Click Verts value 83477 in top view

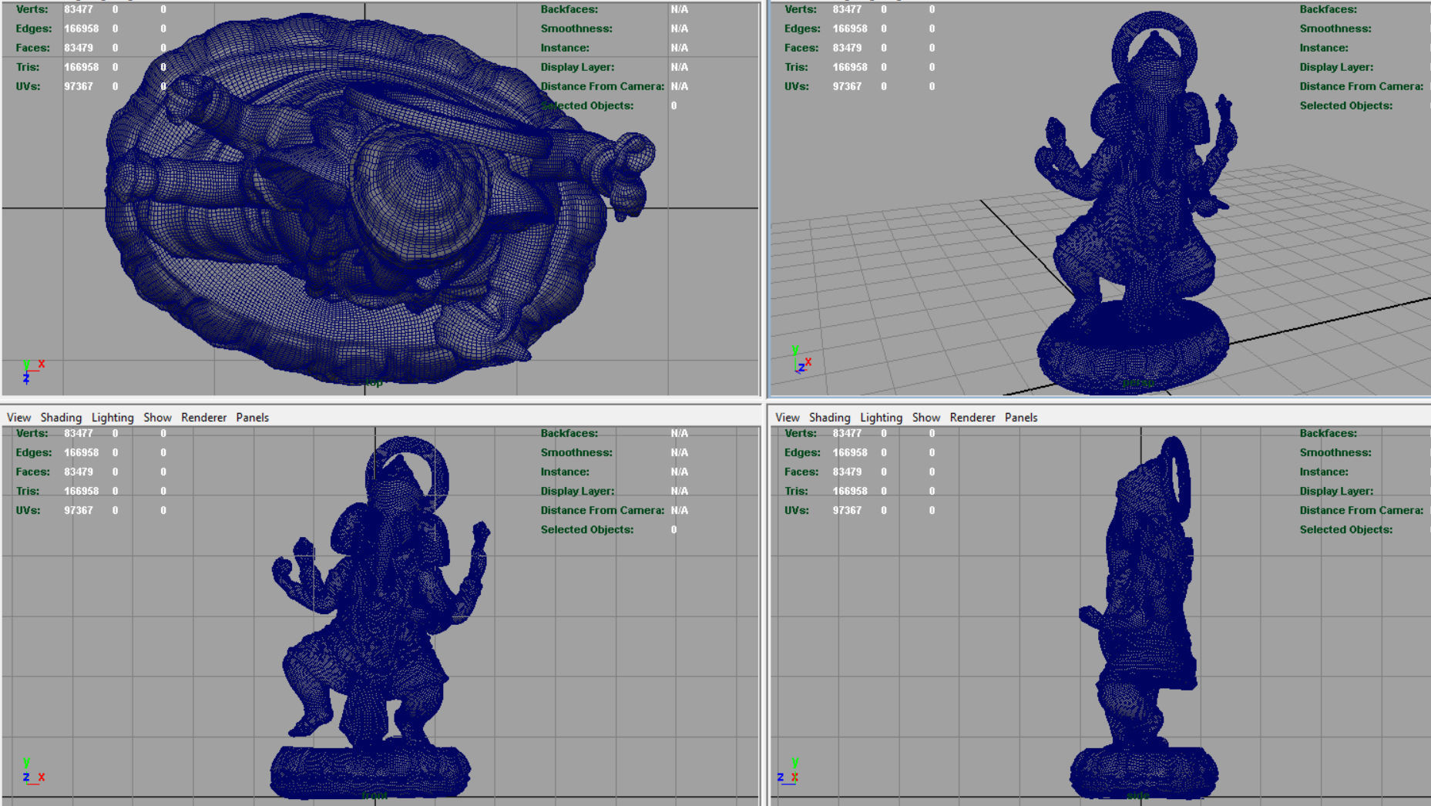pyautogui.click(x=79, y=9)
